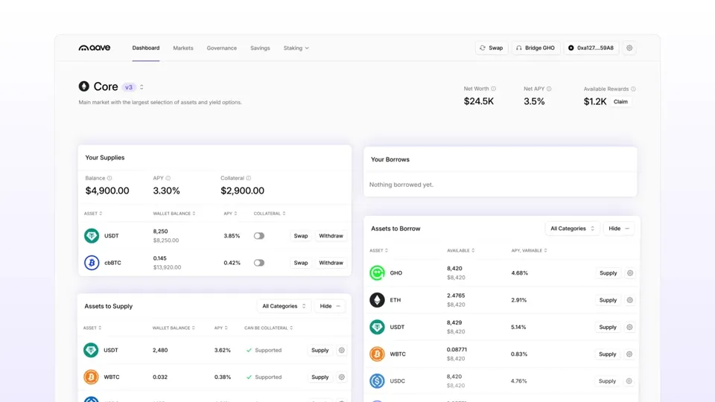Expand the Staking menu
The image size is (715, 402).
(x=296, y=48)
